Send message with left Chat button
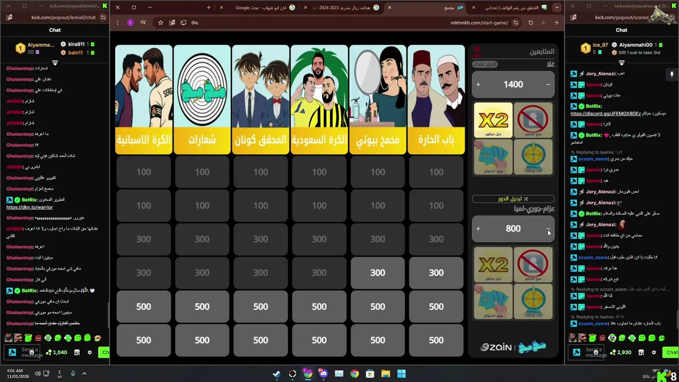This screenshot has height=382, width=679. (x=105, y=352)
